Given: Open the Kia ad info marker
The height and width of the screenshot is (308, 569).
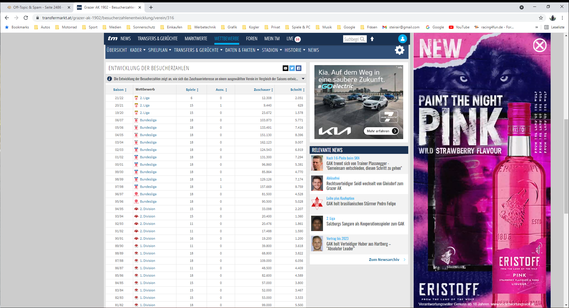Looking at the screenshot, I should click(399, 67).
